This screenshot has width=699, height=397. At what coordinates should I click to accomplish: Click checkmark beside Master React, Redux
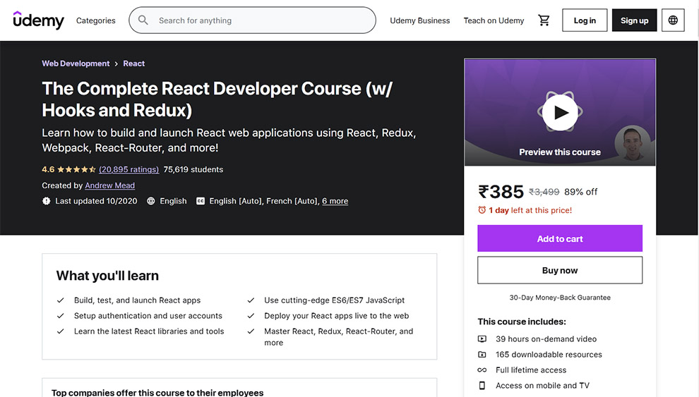point(251,331)
